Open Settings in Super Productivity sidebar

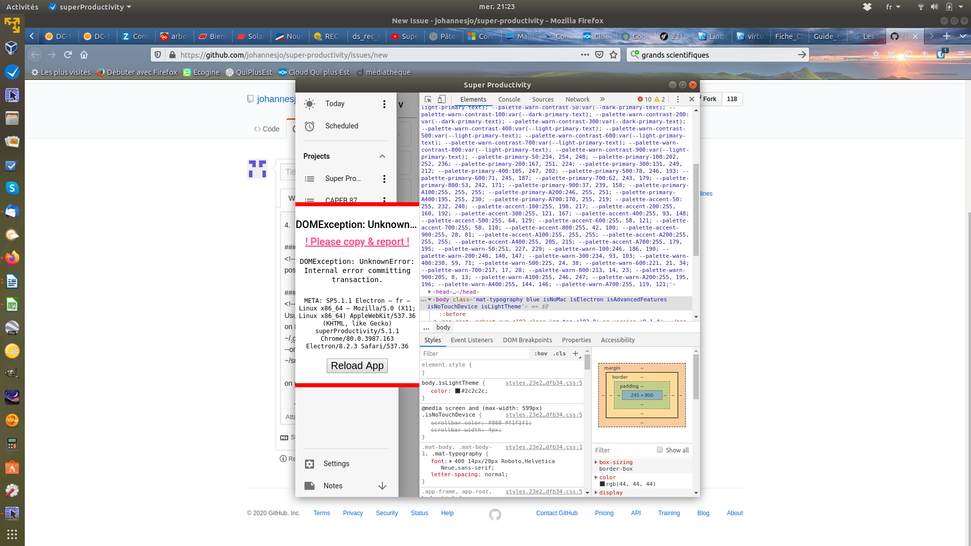coord(336,464)
